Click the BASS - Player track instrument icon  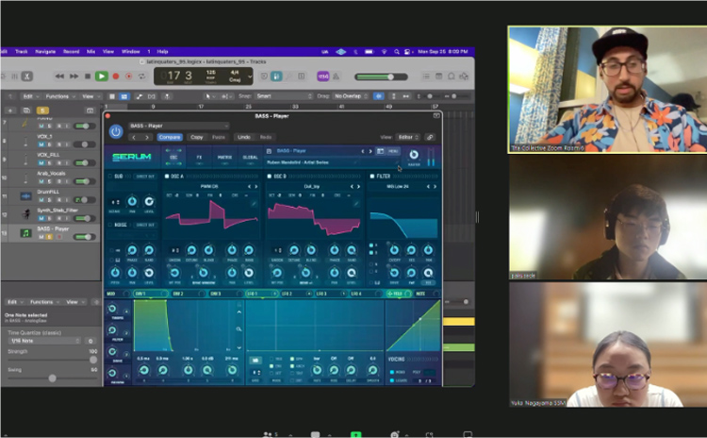point(25,232)
